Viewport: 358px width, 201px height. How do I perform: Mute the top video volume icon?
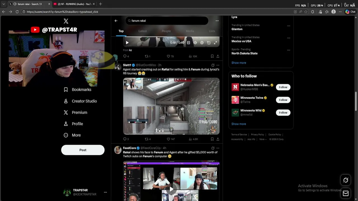[195, 43]
